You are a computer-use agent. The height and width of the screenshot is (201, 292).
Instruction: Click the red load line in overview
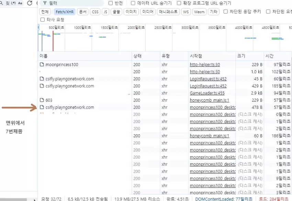point(53,41)
